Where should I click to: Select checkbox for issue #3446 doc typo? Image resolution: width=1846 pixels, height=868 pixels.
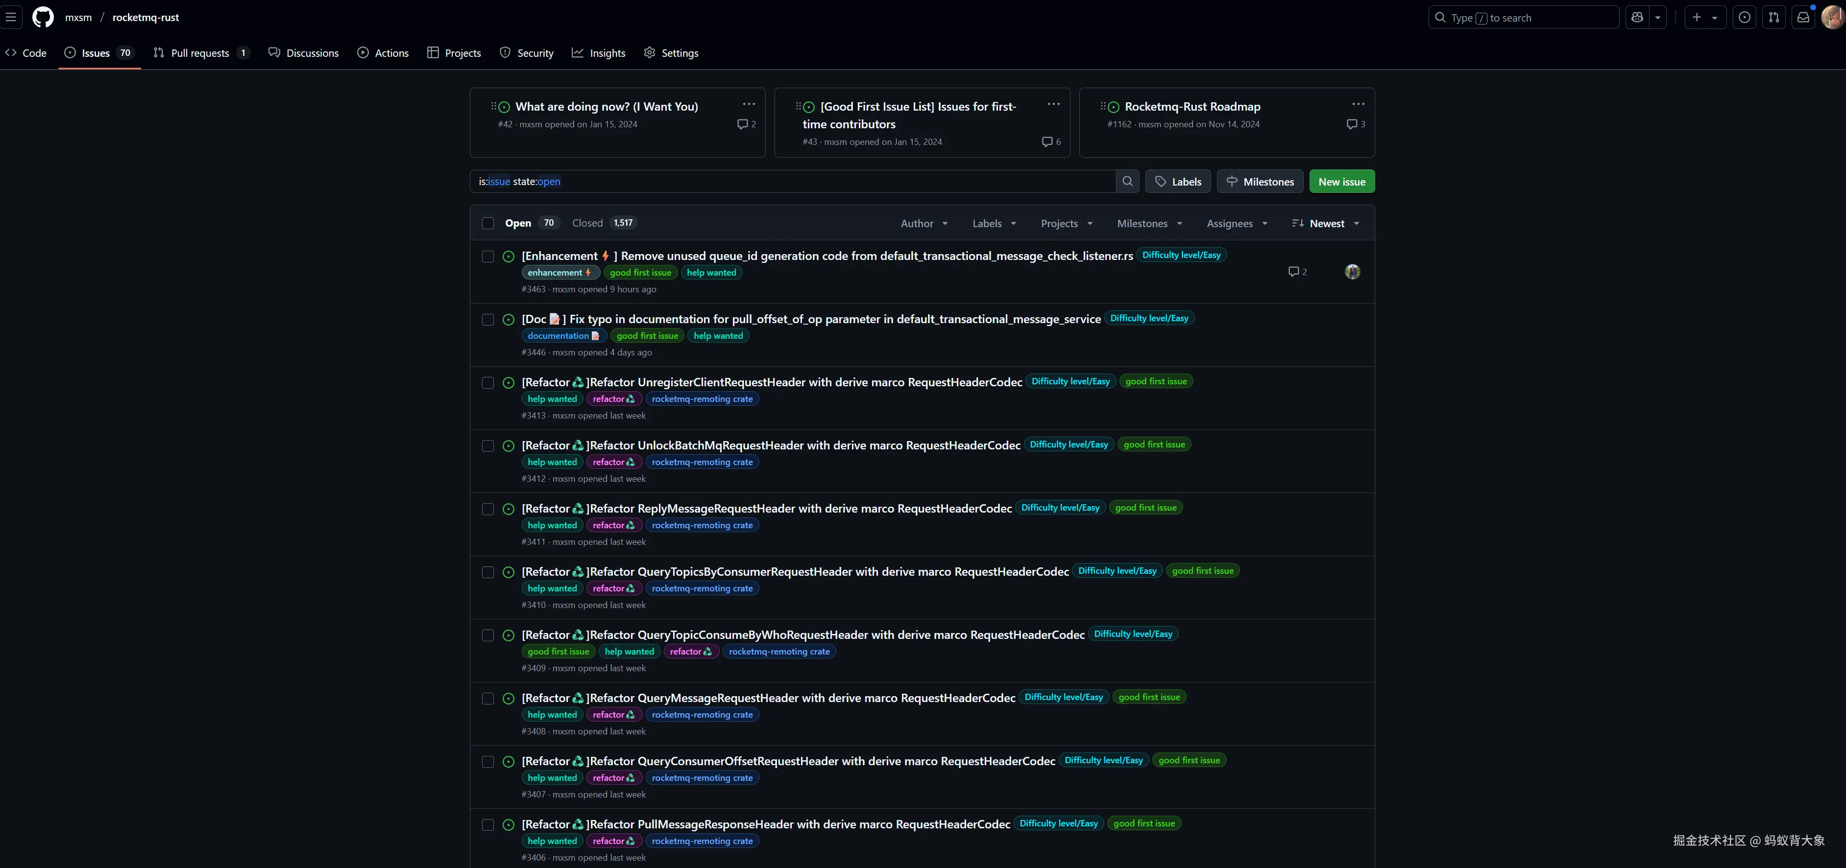pyautogui.click(x=488, y=319)
